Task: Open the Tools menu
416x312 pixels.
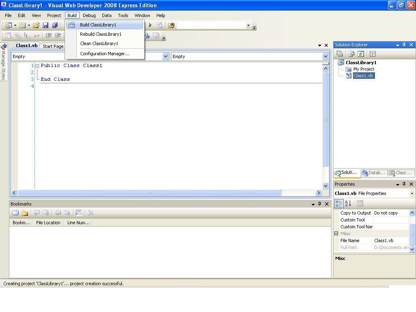Action: [123, 15]
